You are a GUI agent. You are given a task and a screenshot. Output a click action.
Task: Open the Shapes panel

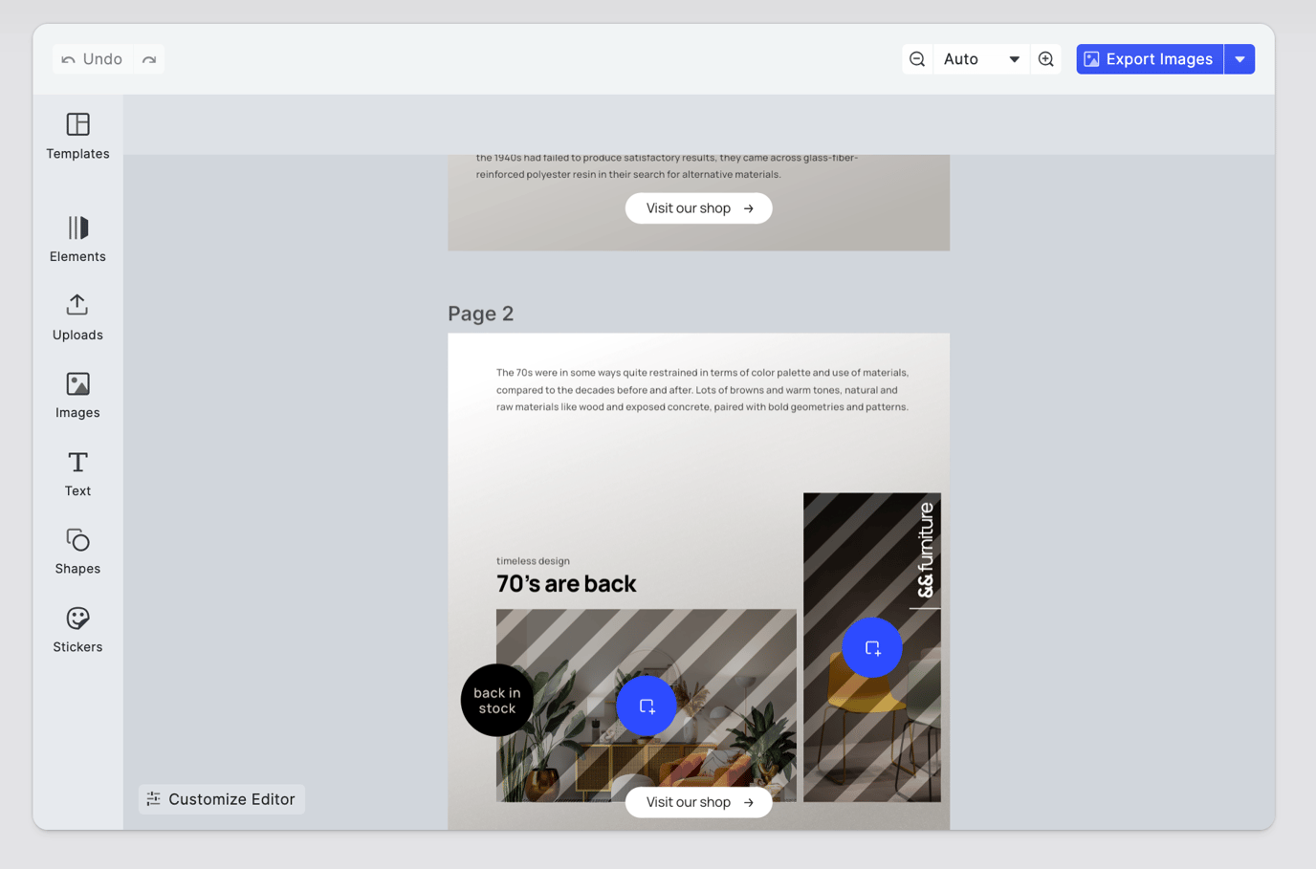point(77,552)
